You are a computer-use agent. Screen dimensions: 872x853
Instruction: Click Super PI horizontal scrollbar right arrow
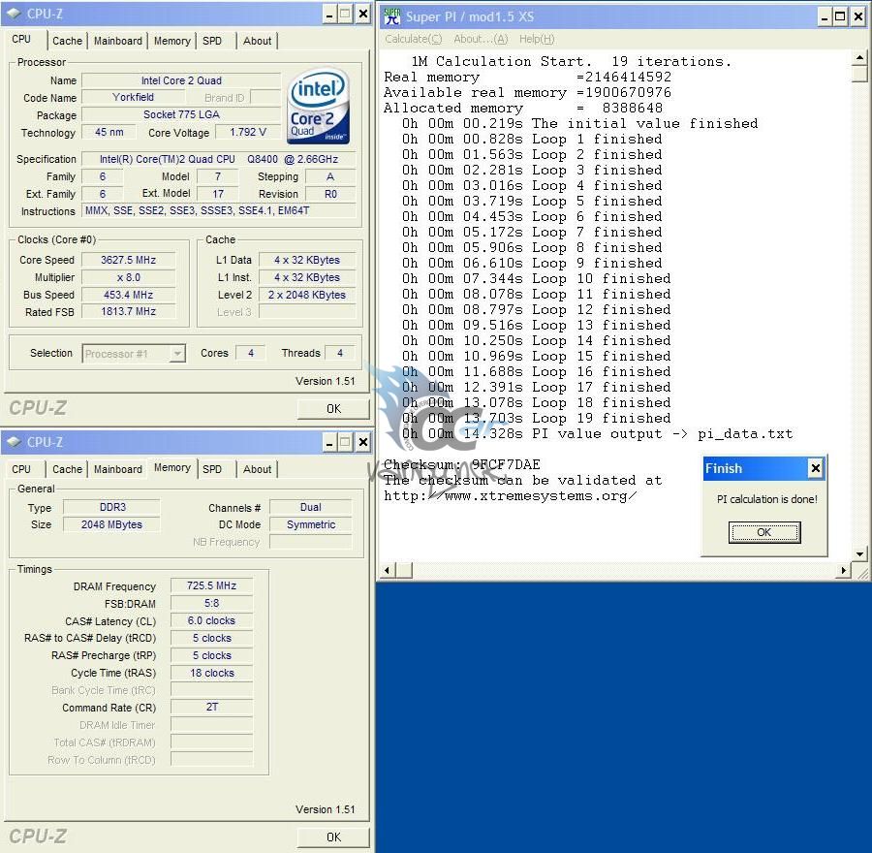coord(844,570)
